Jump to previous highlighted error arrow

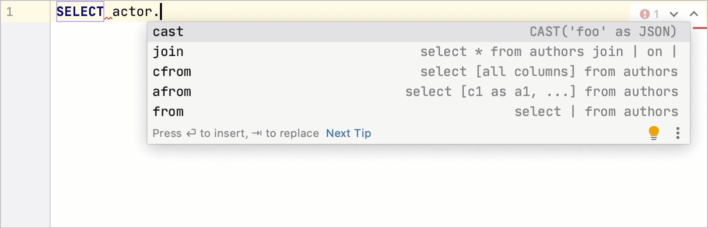pos(694,14)
